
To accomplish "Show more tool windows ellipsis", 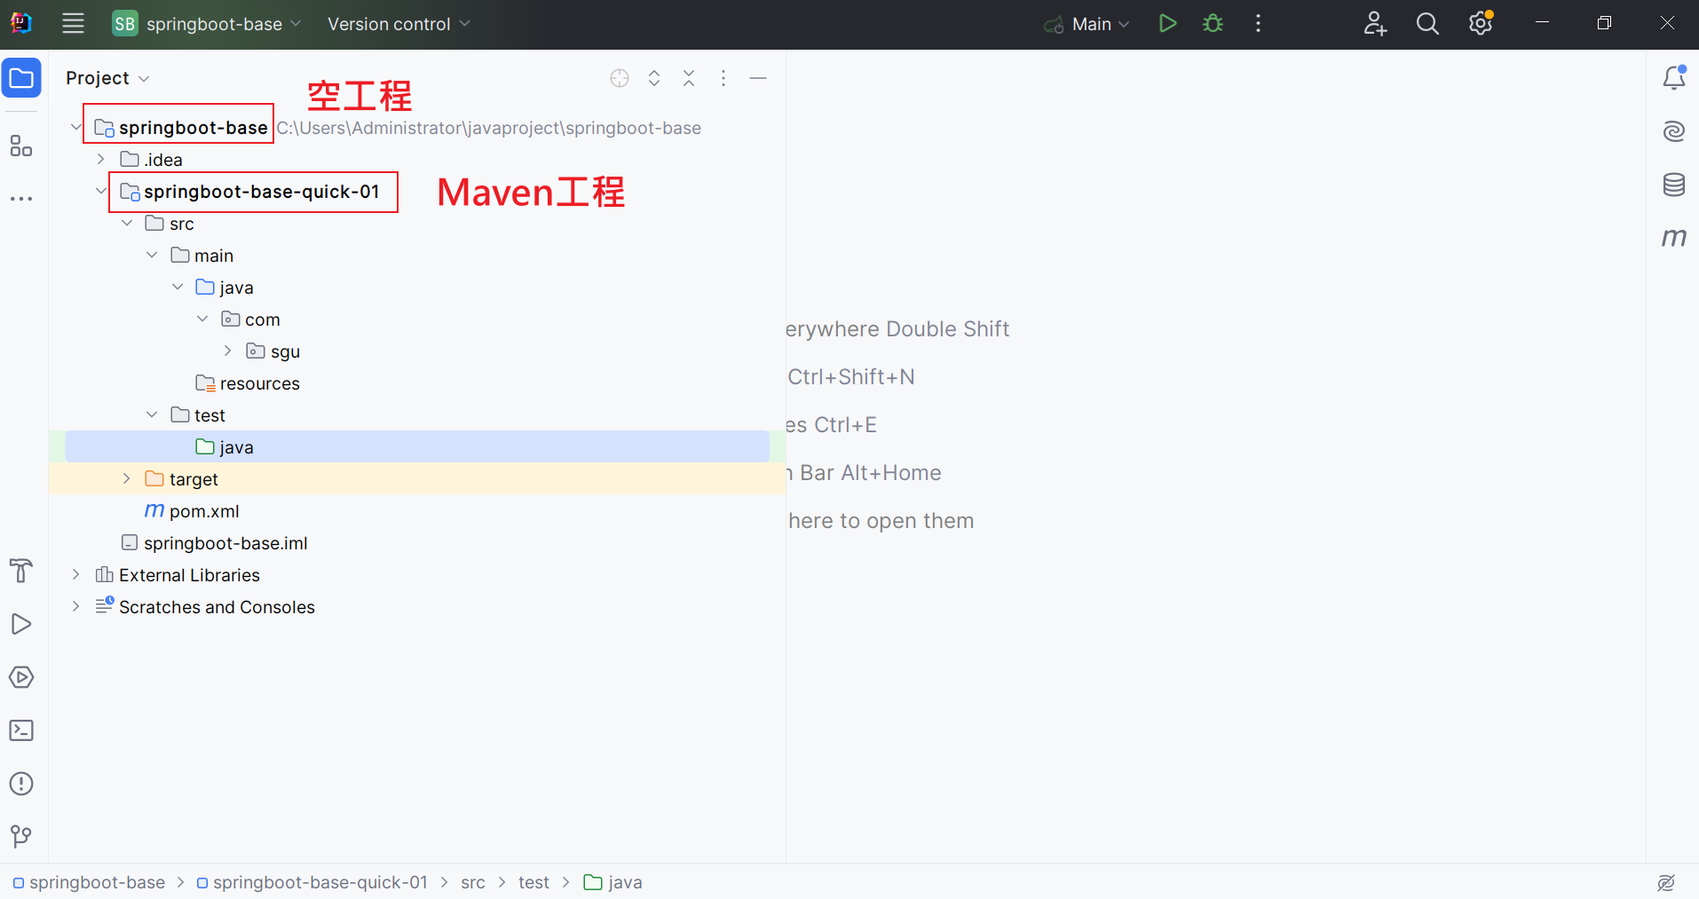I will [x=21, y=199].
